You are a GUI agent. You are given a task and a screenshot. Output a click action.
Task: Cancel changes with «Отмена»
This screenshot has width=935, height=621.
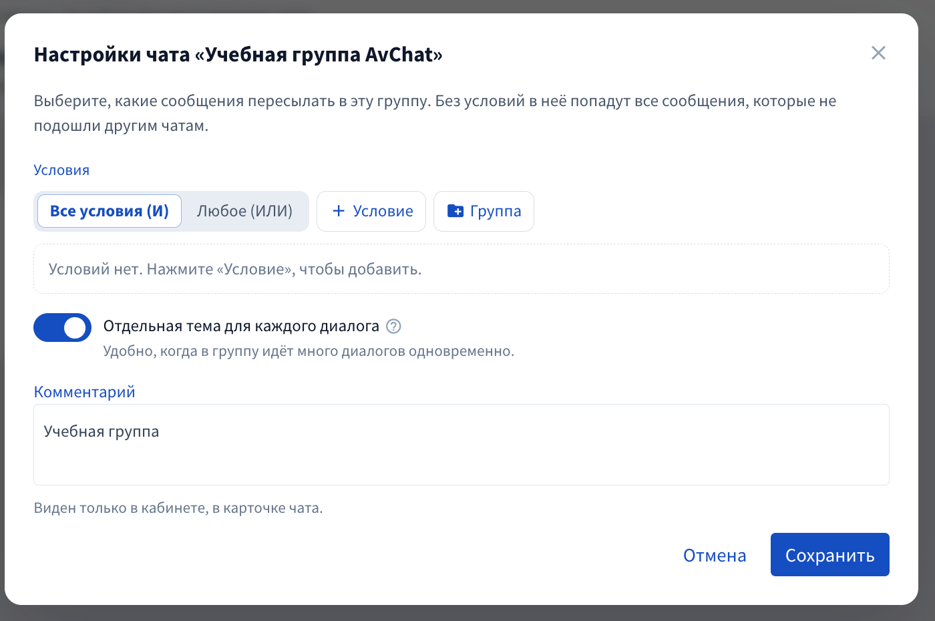pyautogui.click(x=715, y=556)
